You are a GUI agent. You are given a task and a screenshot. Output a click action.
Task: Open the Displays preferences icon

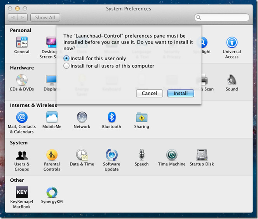pyautogui.click(x=51, y=80)
